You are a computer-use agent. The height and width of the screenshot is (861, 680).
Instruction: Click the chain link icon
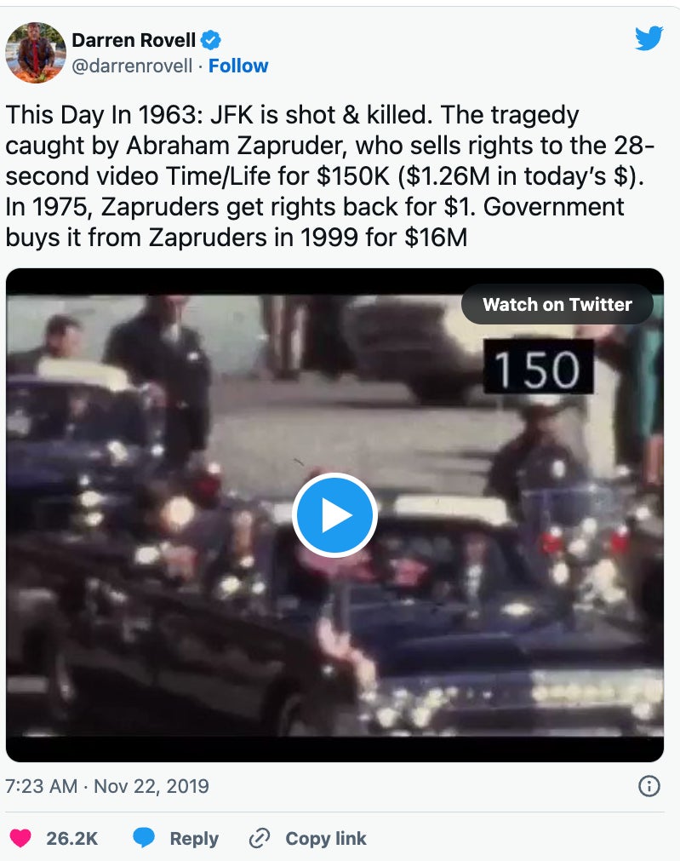[x=260, y=838]
